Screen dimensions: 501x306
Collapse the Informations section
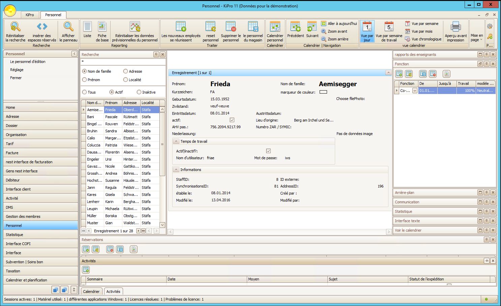(x=176, y=170)
